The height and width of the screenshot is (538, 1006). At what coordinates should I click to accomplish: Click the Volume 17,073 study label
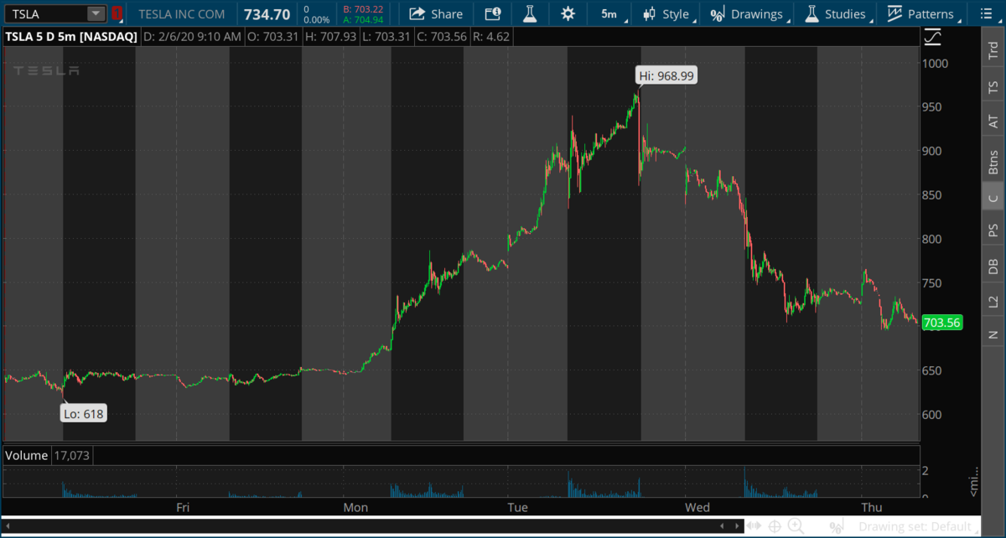[x=48, y=455]
